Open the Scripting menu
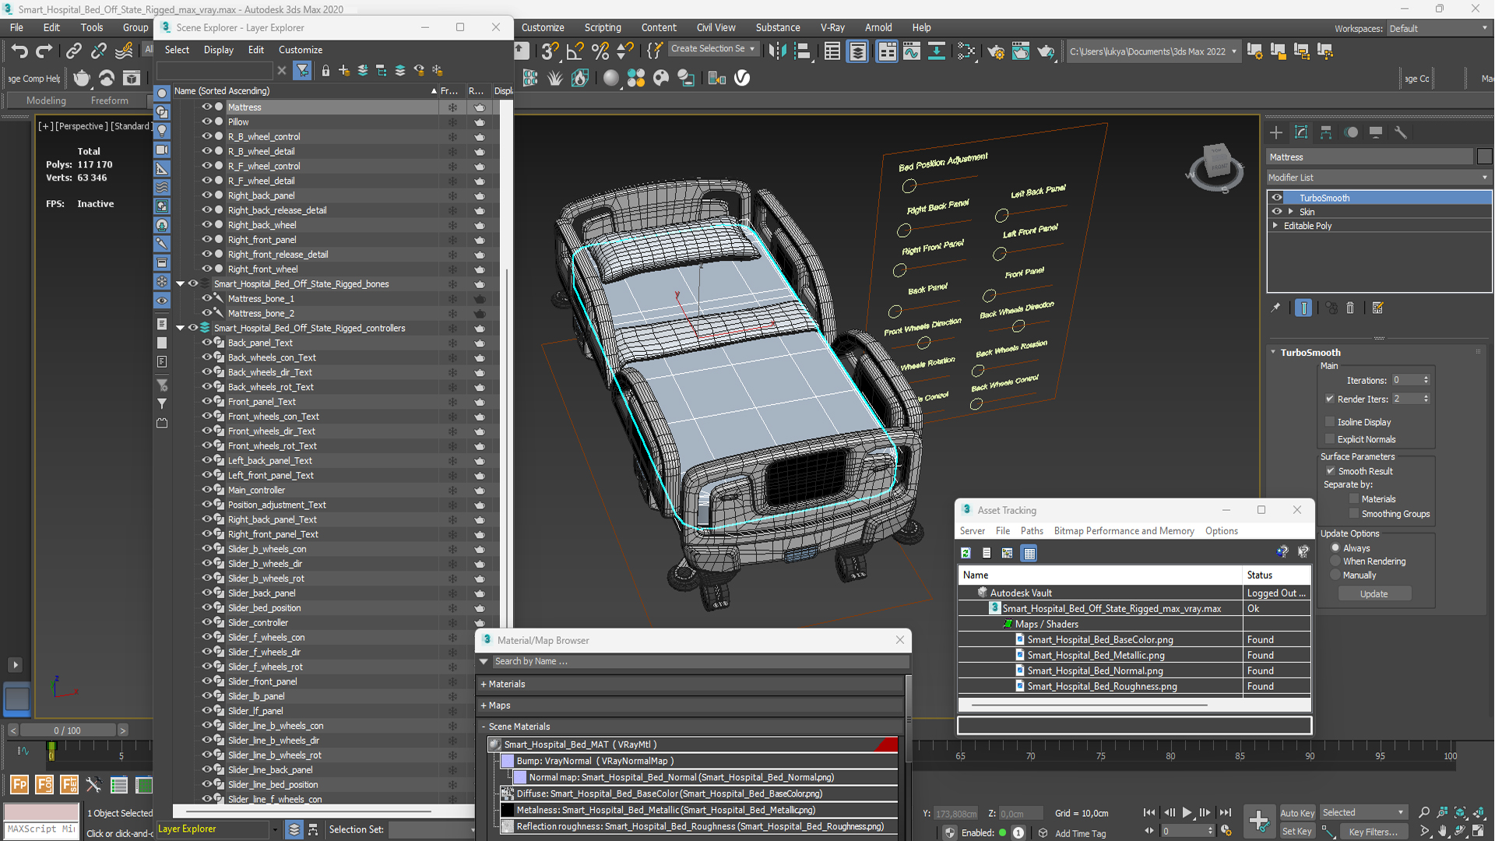1495x841 pixels. (603, 27)
